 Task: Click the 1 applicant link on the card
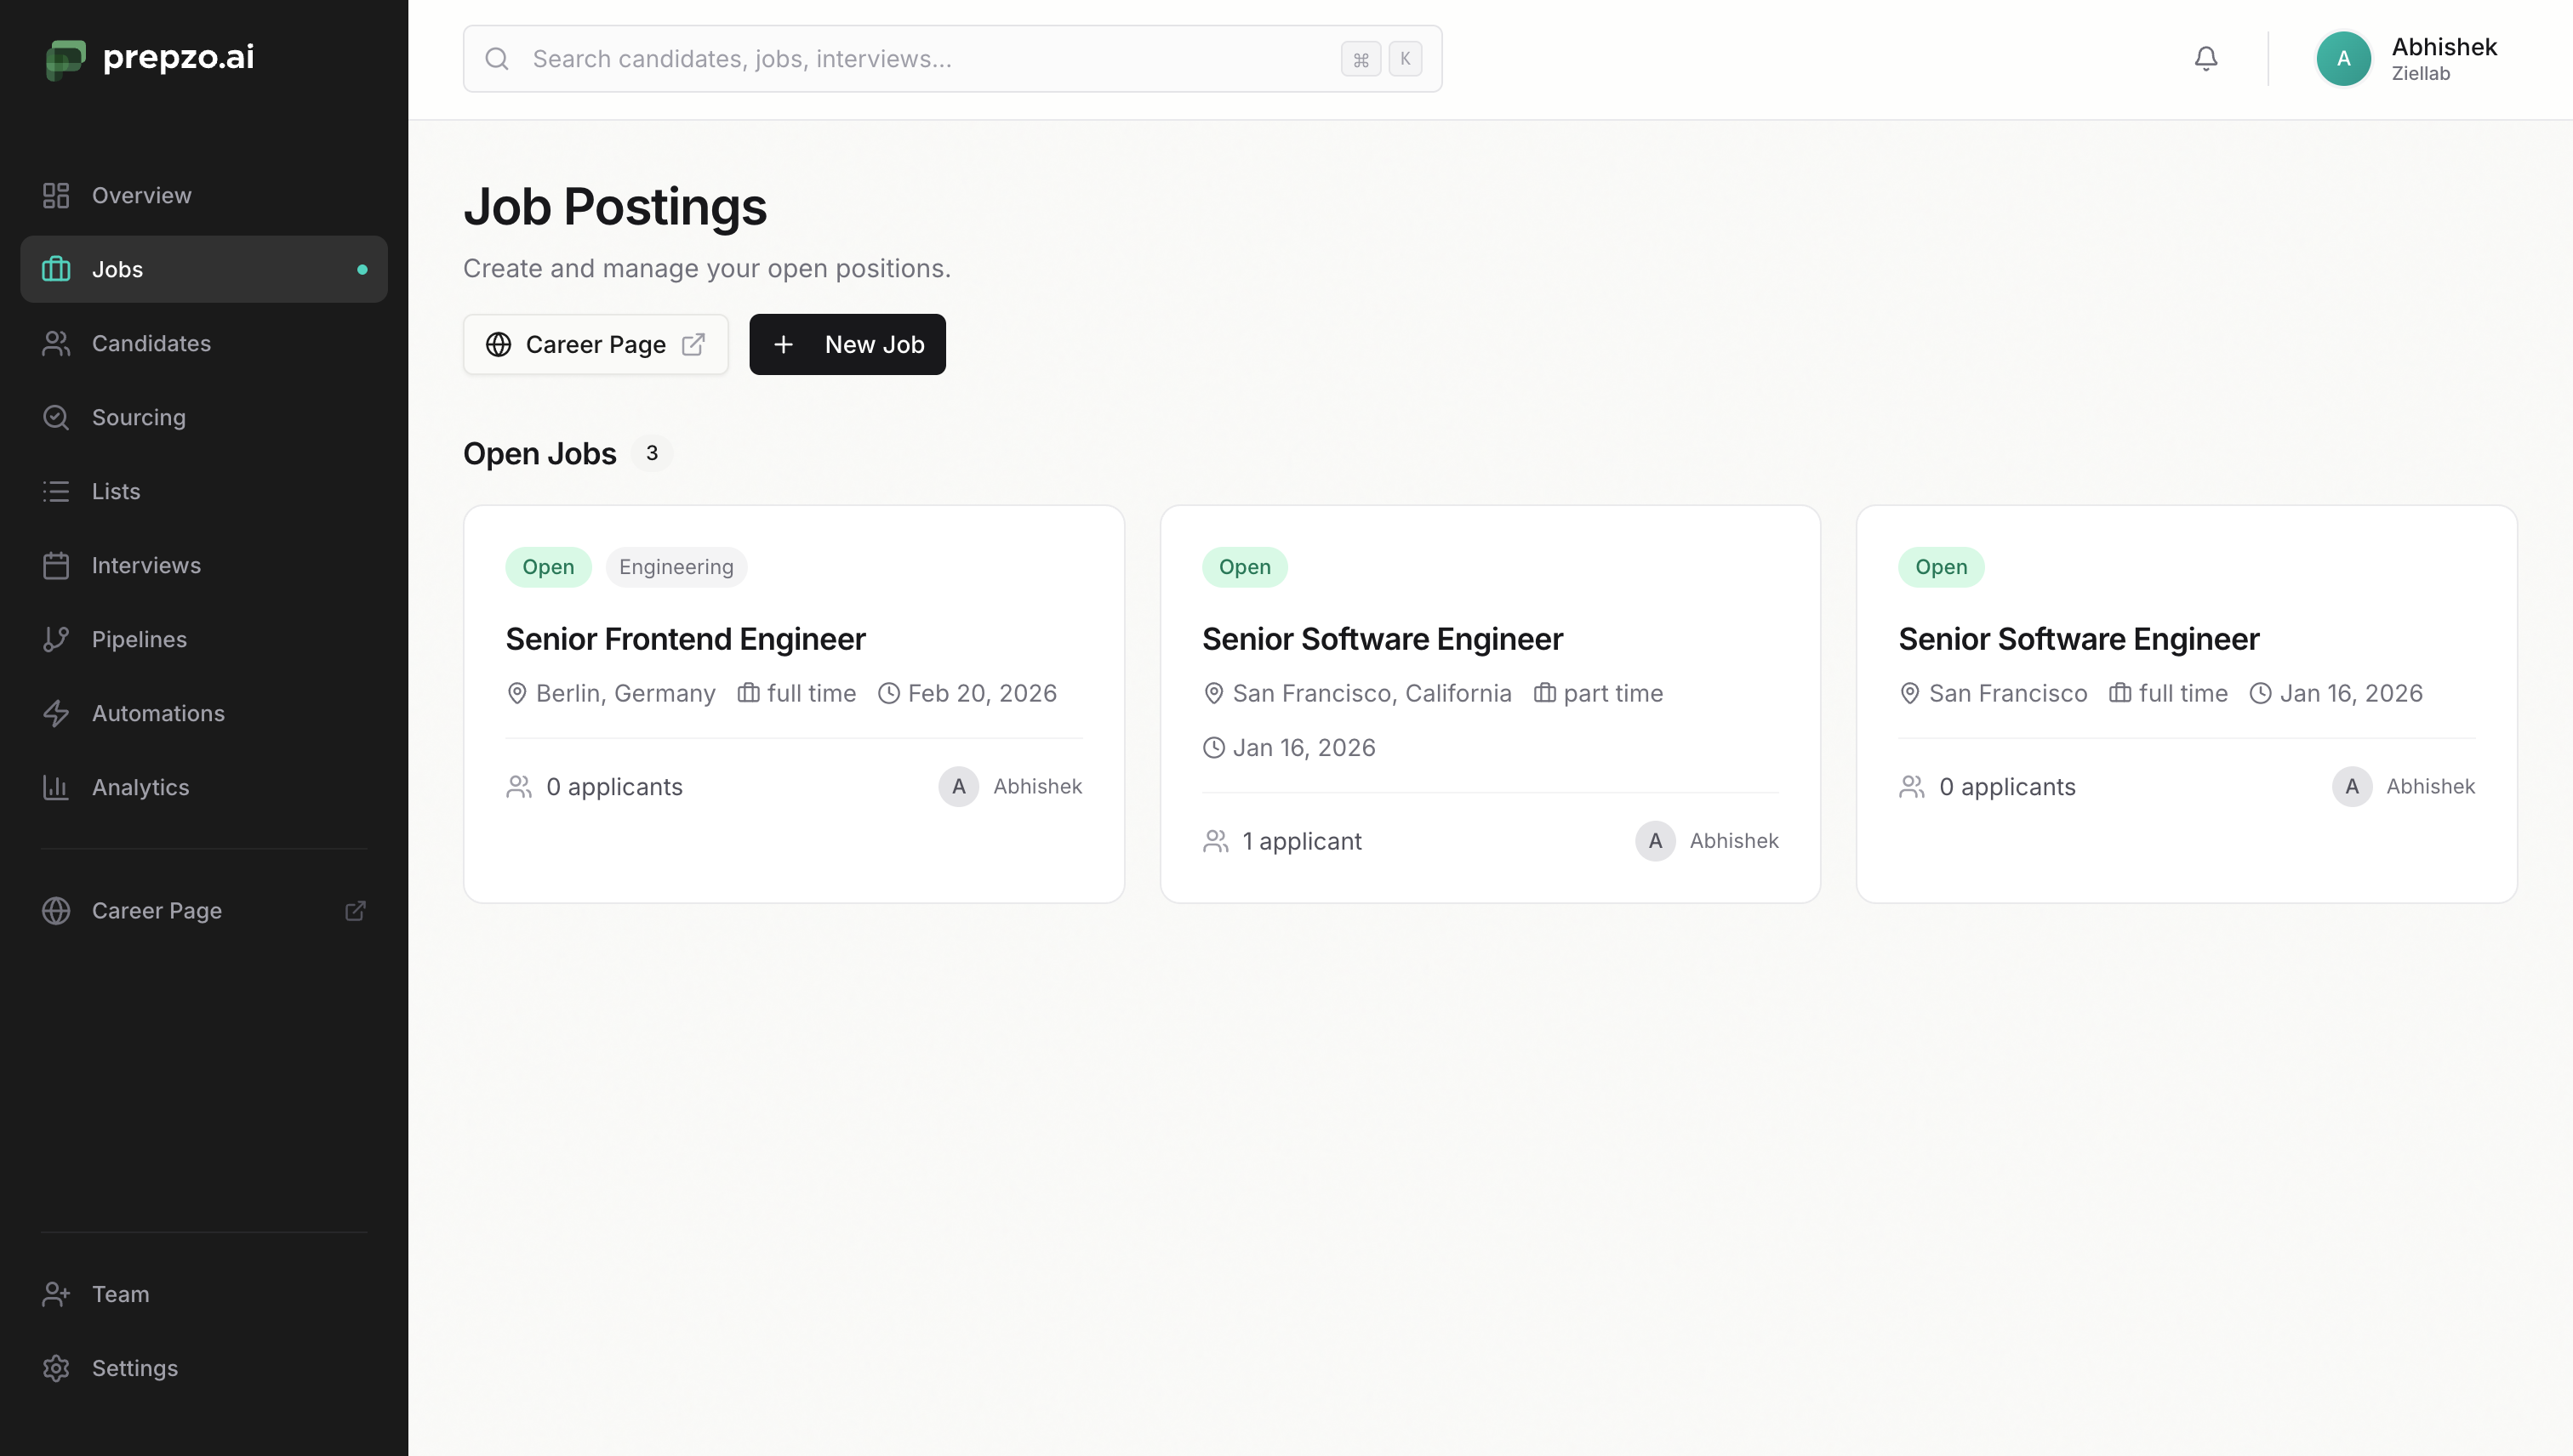[x=1300, y=841]
